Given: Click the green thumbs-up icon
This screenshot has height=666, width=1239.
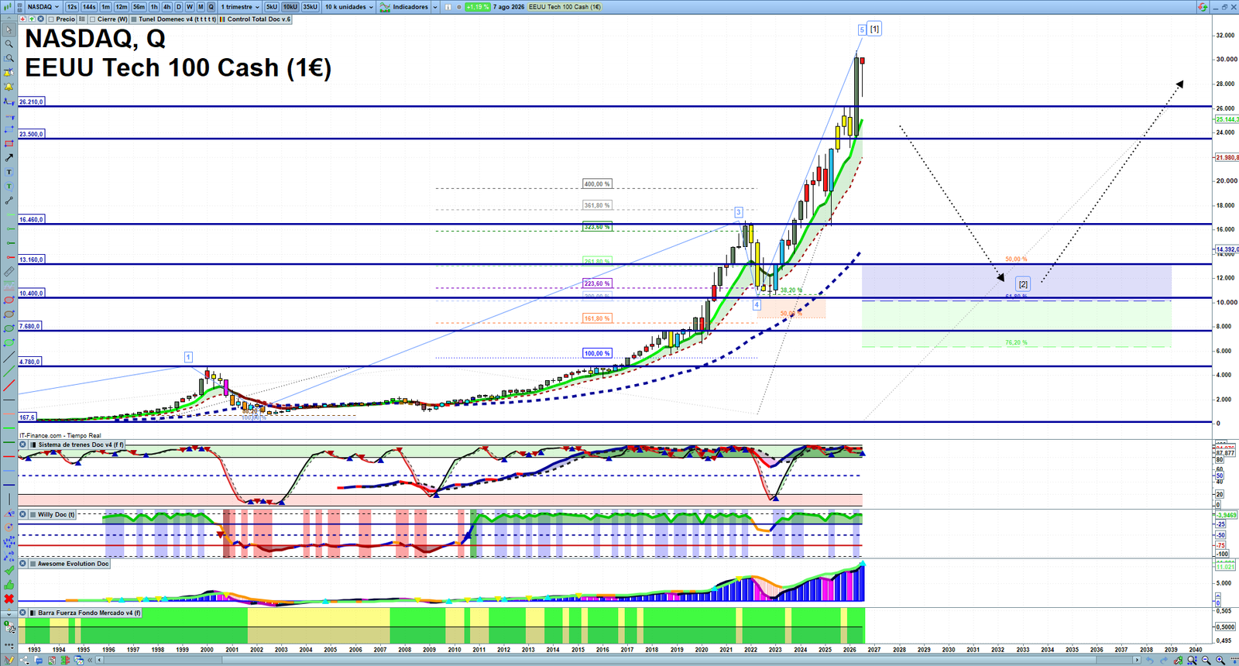Looking at the screenshot, I should (9, 585).
